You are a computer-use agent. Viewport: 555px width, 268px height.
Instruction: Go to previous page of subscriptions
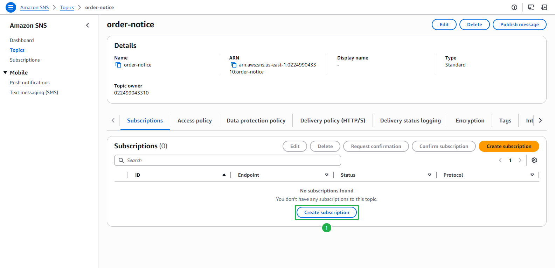(x=500, y=160)
